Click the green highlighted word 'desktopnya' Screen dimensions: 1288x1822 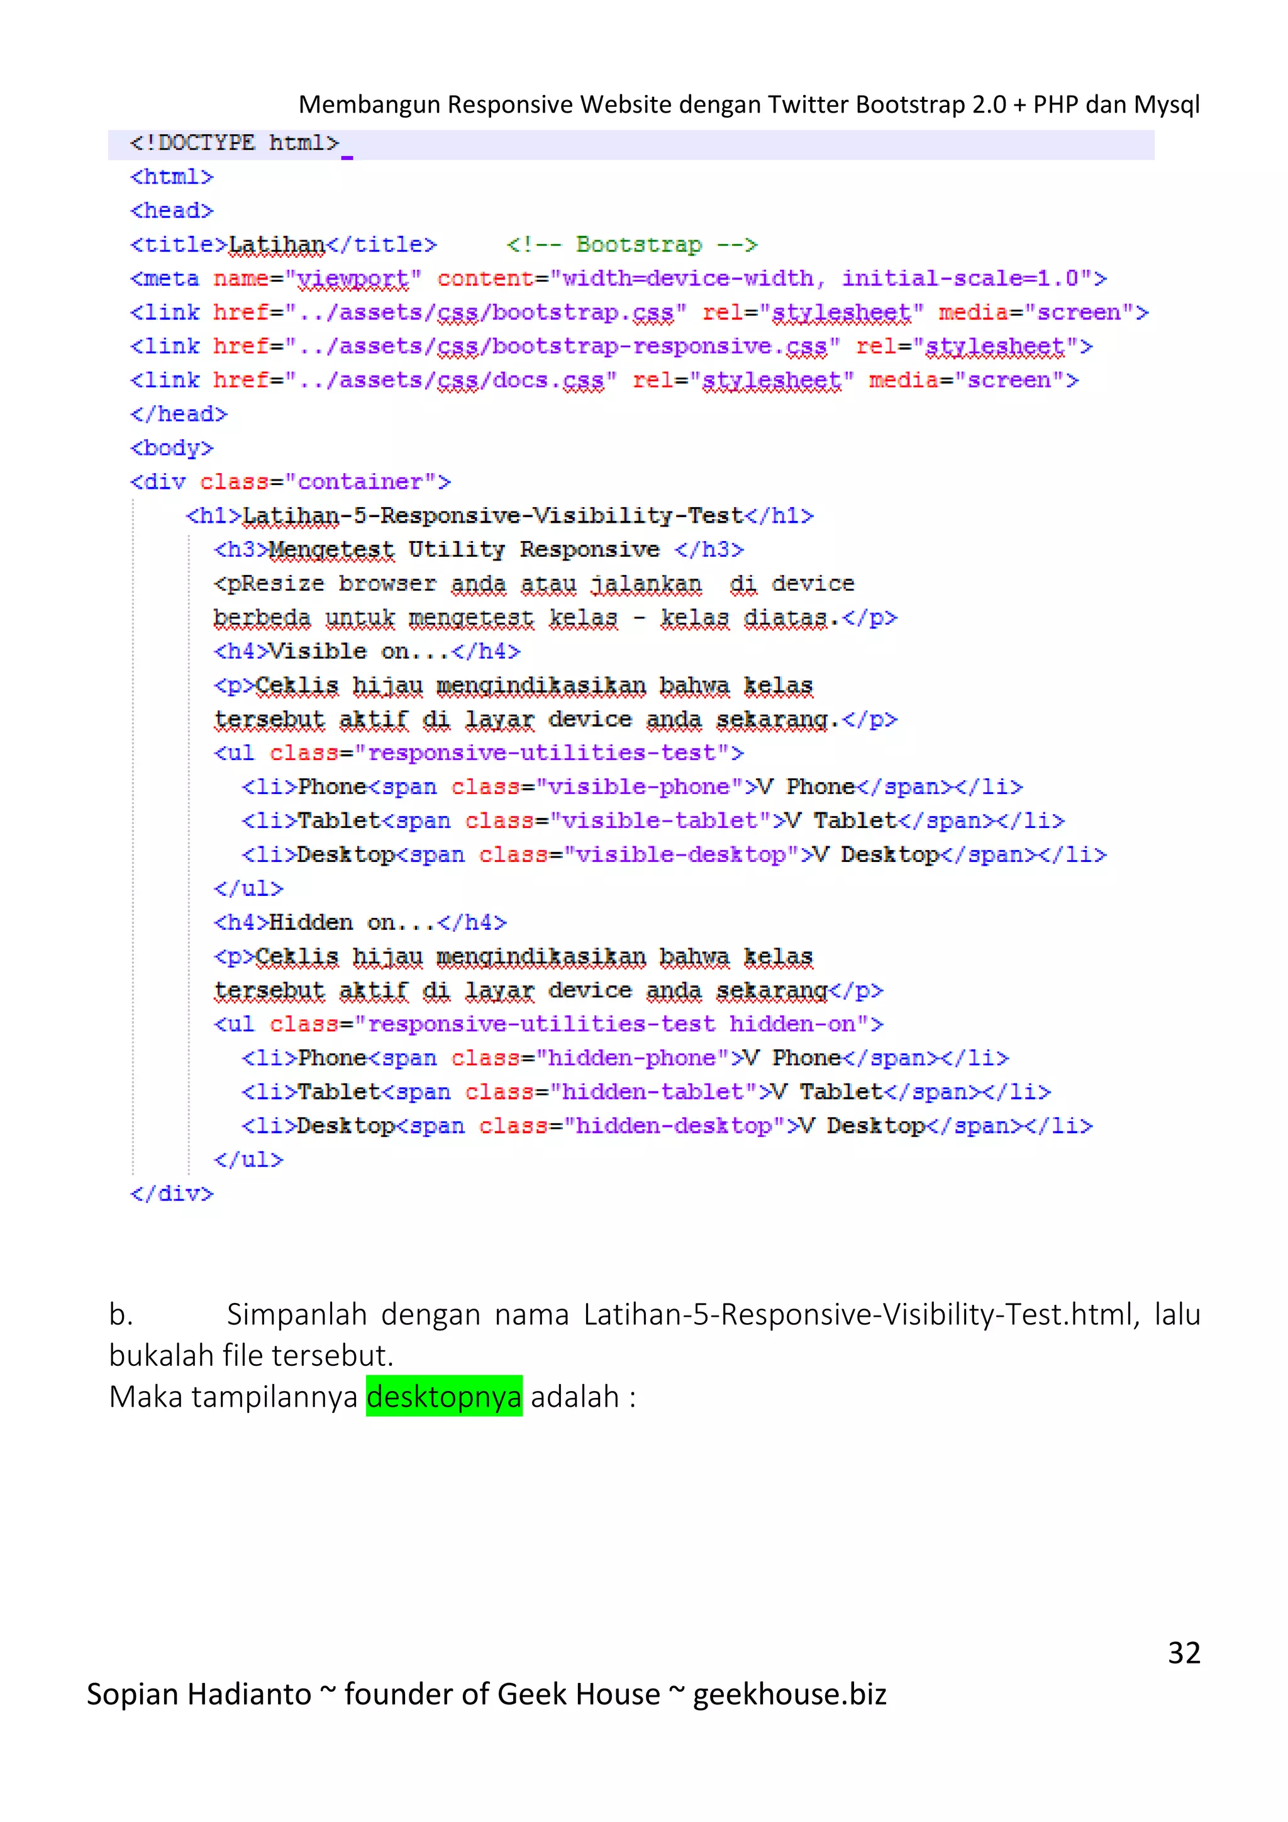tap(444, 1397)
